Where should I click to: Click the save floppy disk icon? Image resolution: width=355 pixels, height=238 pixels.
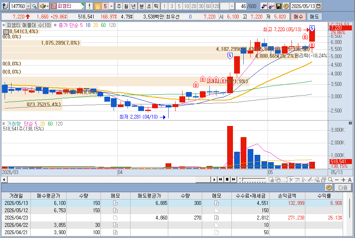[279, 6]
